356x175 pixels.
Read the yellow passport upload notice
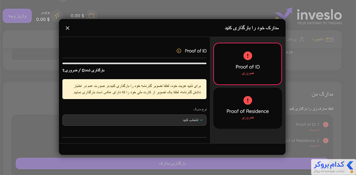pyautogui.click(x=134, y=89)
